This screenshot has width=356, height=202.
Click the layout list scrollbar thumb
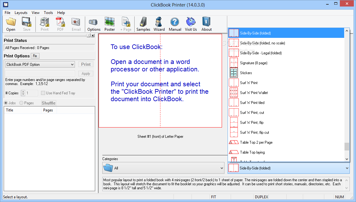(347, 146)
